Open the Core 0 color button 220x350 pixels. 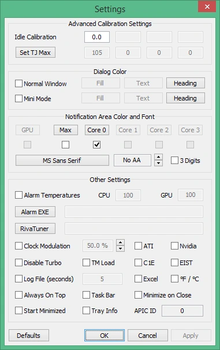97,130
